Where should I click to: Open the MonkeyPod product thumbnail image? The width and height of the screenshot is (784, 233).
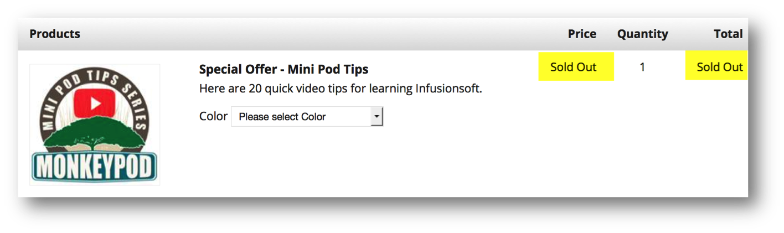(x=95, y=125)
